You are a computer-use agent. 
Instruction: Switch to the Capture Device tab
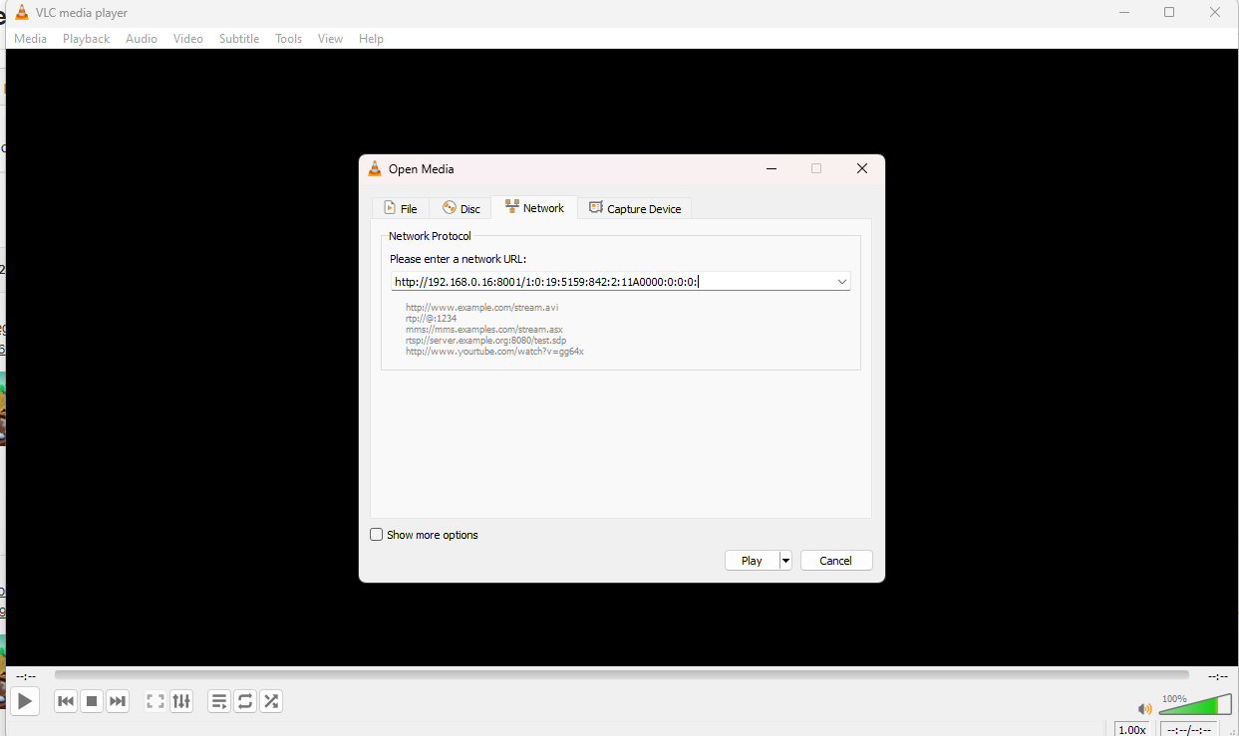click(x=635, y=208)
